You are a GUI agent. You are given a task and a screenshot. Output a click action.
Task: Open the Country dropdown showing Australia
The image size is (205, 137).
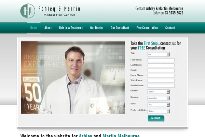[x=159, y=98]
